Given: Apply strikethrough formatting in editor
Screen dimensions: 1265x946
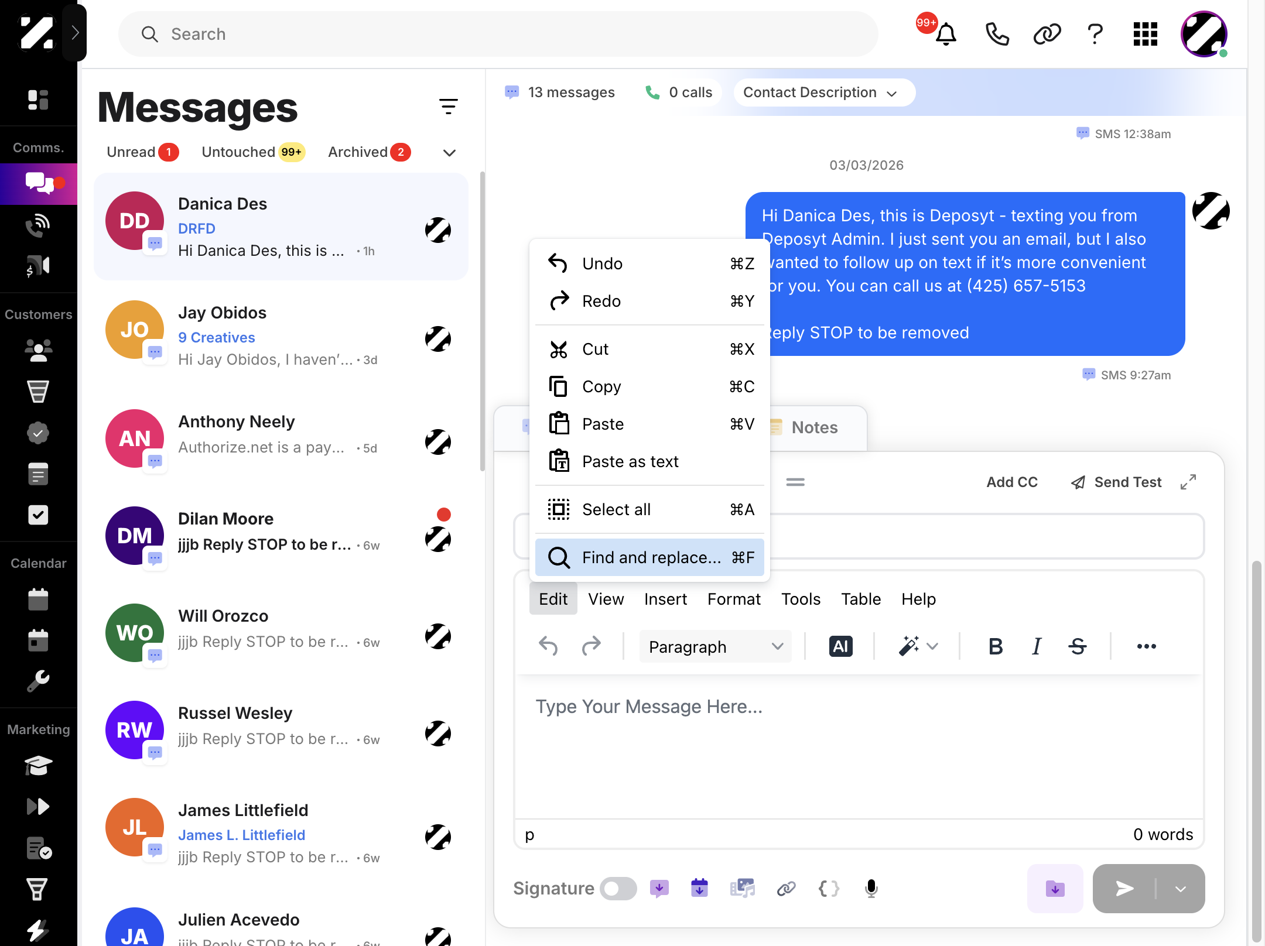Looking at the screenshot, I should 1078,646.
